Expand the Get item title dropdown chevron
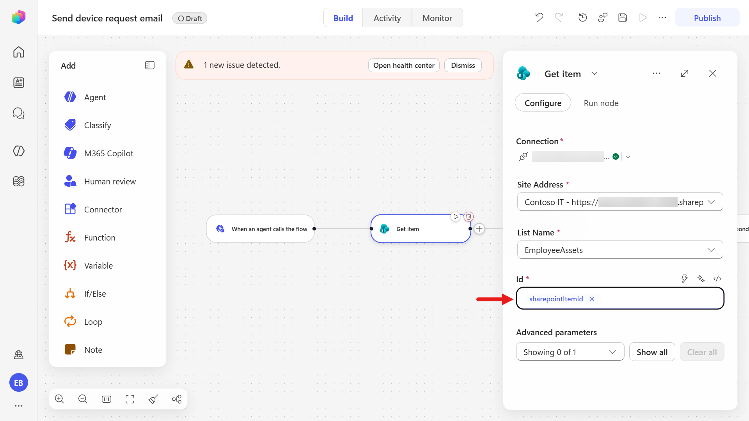 [595, 73]
